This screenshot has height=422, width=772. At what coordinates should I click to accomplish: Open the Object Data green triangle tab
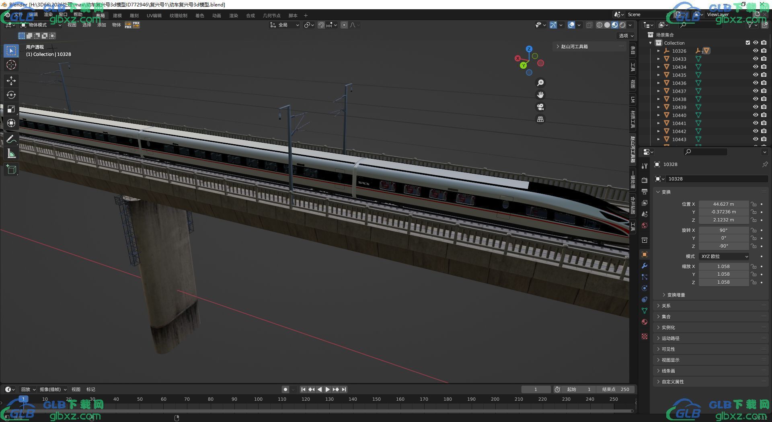(x=645, y=311)
